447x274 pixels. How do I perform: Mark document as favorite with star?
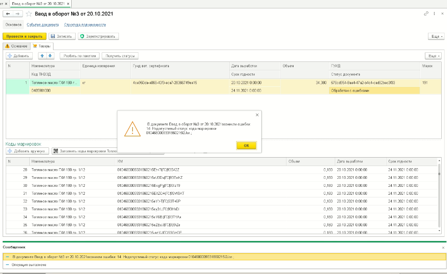point(29,14)
